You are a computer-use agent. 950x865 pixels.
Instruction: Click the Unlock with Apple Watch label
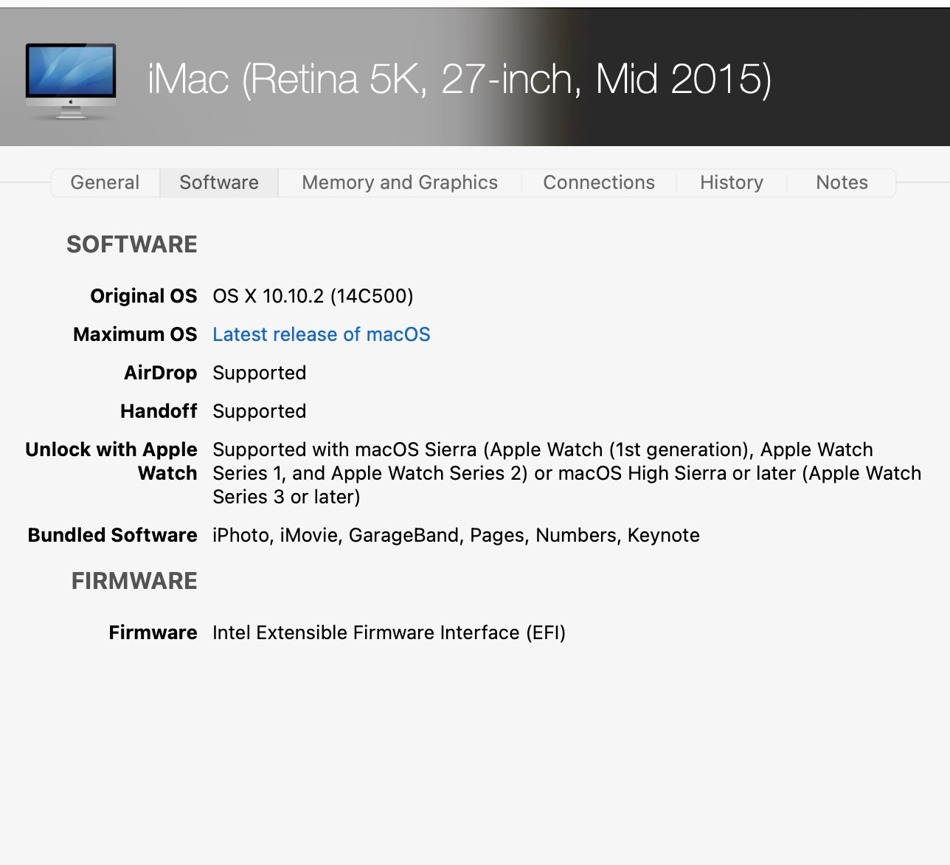(x=111, y=461)
